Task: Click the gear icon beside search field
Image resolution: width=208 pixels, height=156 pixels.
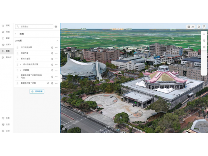Action: click(x=56, y=27)
